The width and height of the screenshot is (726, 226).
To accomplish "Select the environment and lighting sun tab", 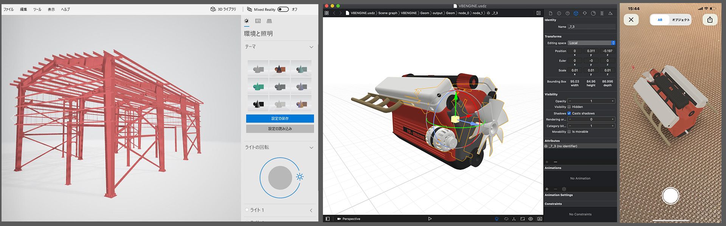I will [247, 21].
